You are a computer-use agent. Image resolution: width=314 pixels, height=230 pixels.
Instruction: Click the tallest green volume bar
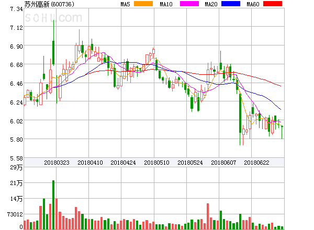tap(53, 205)
